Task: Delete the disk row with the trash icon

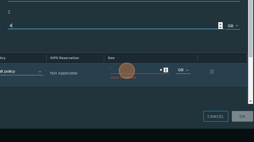Action: [x=211, y=72]
